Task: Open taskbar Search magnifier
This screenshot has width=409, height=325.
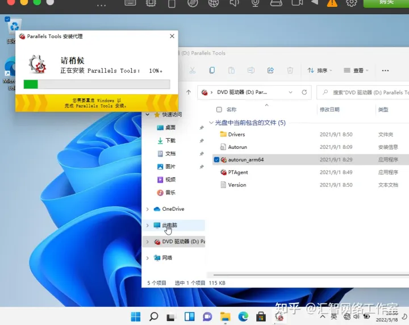Action: point(153,316)
